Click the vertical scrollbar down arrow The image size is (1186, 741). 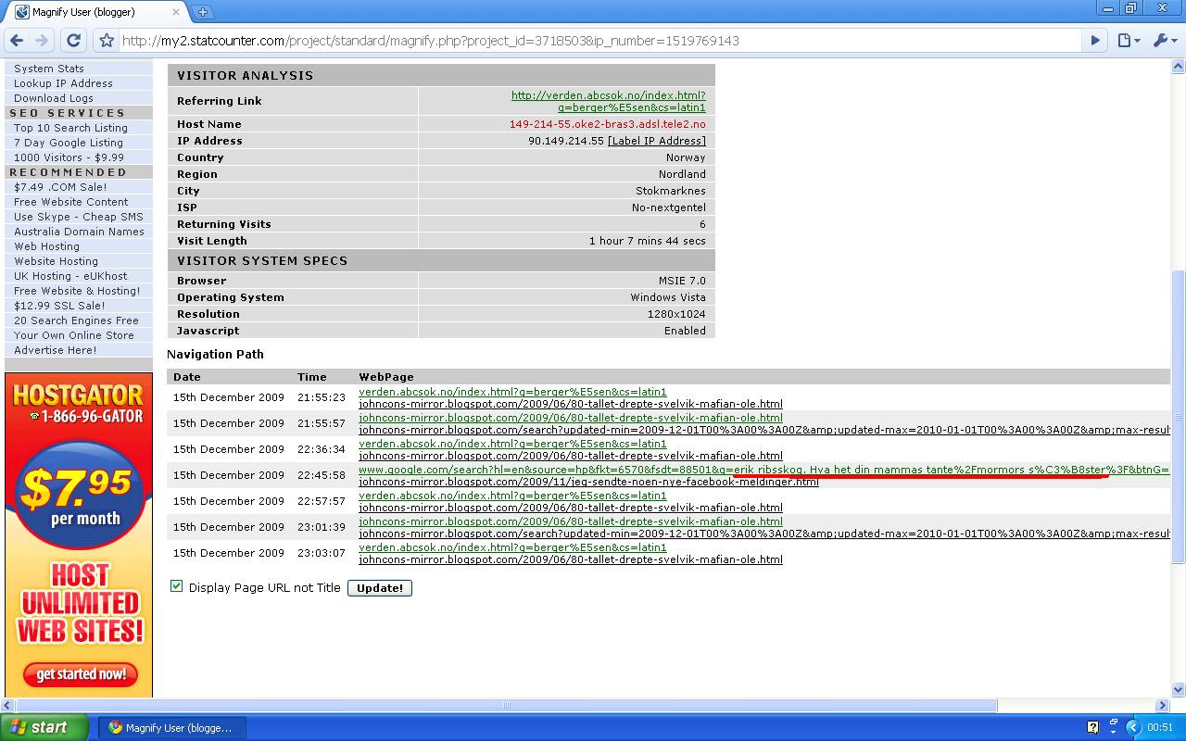(1179, 690)
